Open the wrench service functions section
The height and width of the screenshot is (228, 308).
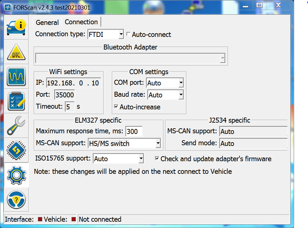tap(16, 125)
